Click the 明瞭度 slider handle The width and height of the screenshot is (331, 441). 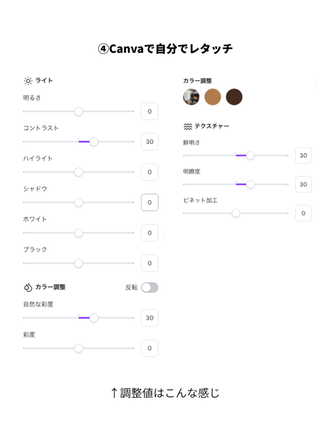(250, 184)
